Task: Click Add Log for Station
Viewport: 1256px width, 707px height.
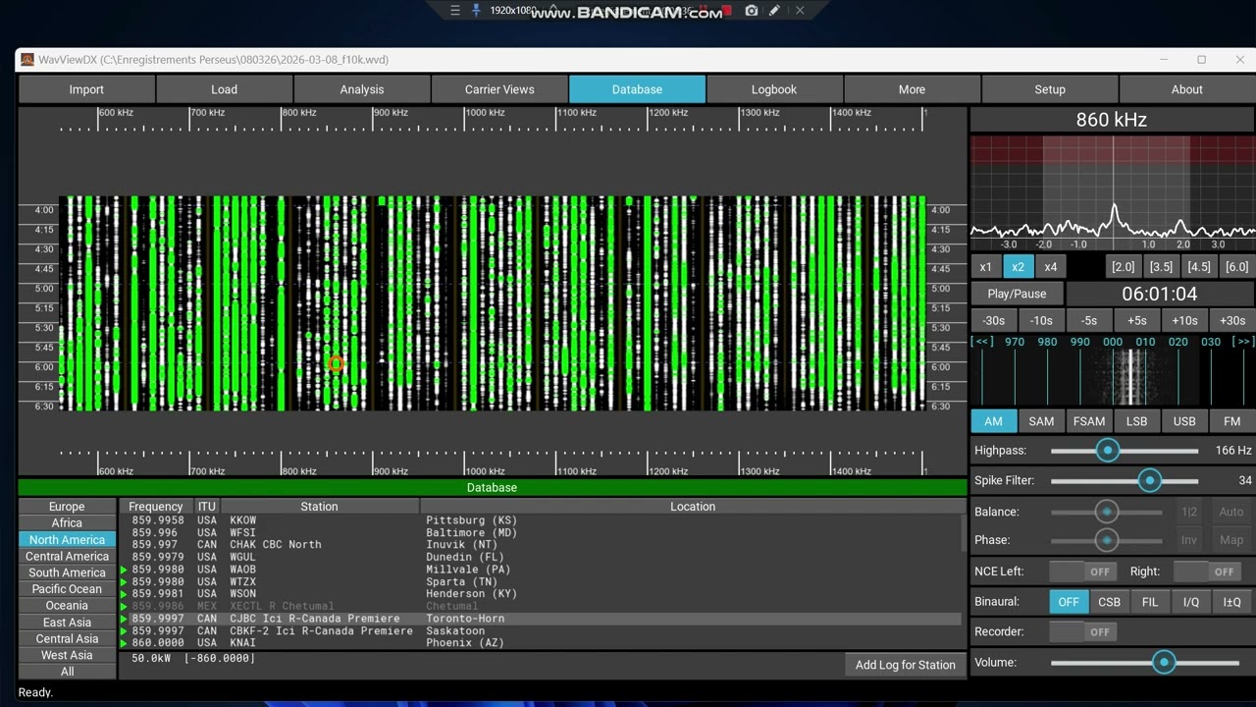Action: pyautogui.click(x=905, y=665)
